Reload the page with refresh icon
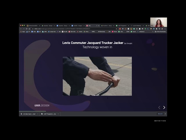This screenshot has height=140, width=186. [26, 29]
